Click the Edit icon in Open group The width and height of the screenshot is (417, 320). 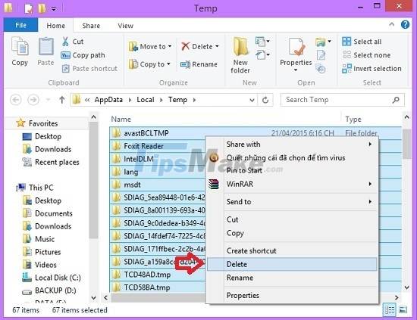(x=321, y=55)
